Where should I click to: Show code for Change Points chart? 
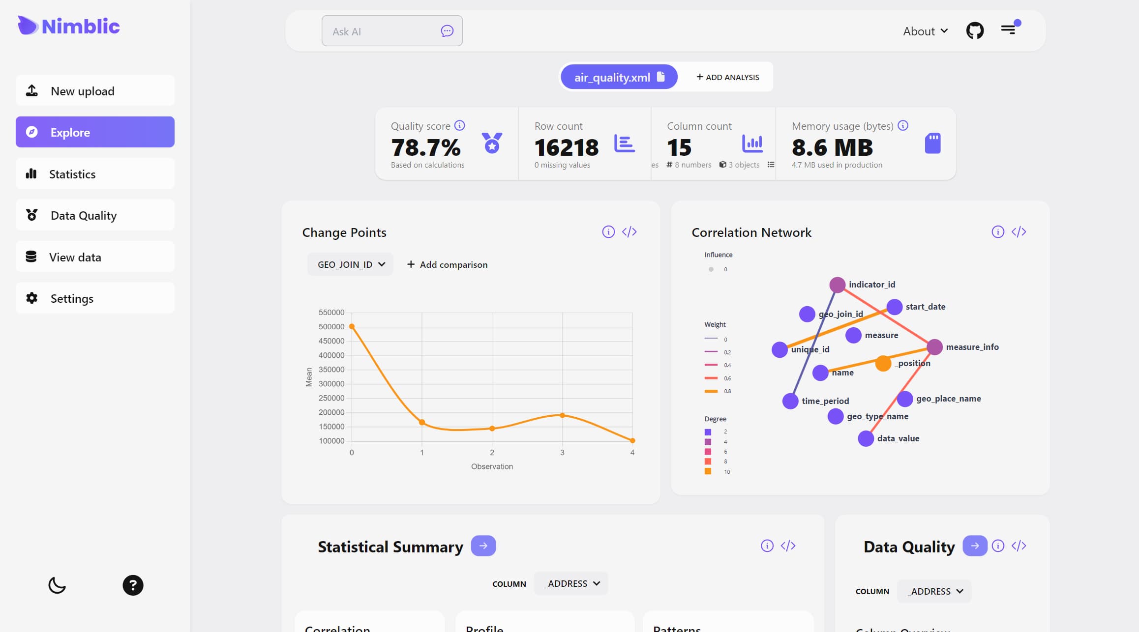tap(629, 232)
